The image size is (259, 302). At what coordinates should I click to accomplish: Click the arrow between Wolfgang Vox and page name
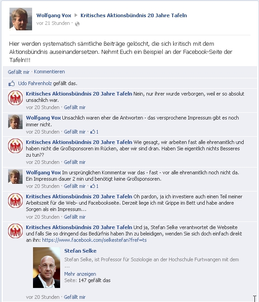click(x=76, y=15)
